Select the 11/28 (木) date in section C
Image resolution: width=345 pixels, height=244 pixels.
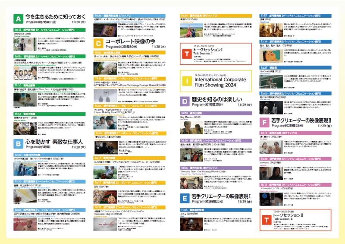pos(159,47)
